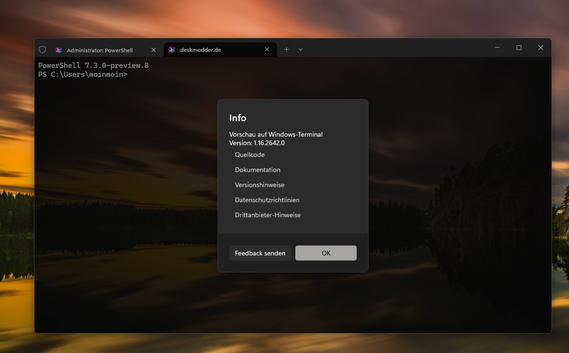Select the deskmodder.de tab
The image size is (569, 353).
(219, 49)
